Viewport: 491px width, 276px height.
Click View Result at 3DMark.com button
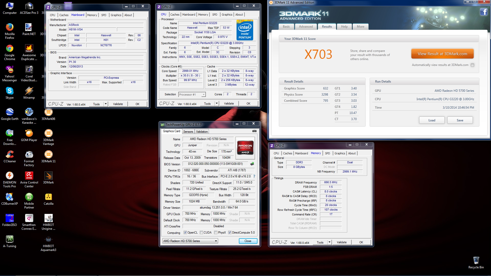coord(442,54)
